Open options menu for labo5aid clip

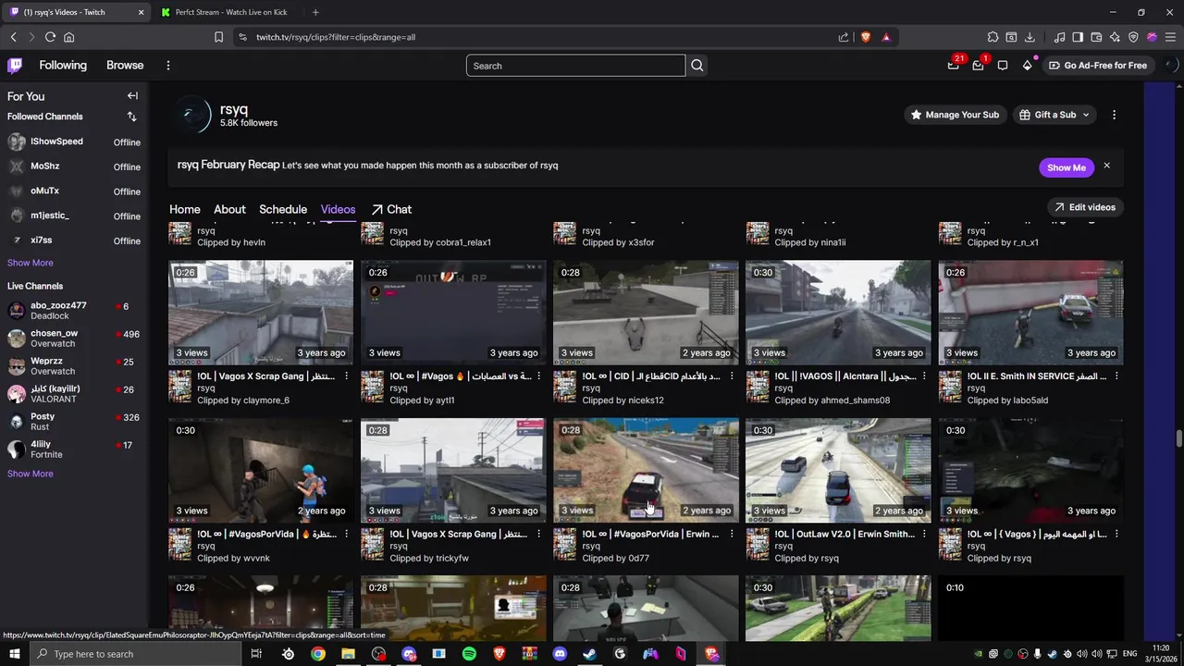tap(1116, 376)
